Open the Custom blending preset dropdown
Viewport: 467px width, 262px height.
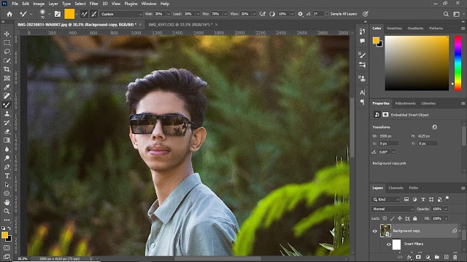point(121,14)
